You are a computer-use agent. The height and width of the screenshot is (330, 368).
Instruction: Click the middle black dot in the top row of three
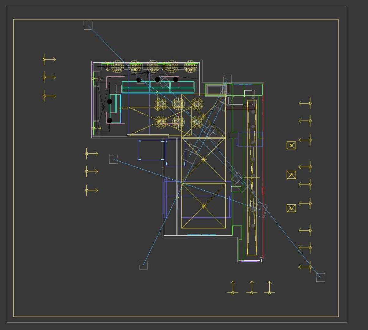pyautogui.click(x=157, y=80)
